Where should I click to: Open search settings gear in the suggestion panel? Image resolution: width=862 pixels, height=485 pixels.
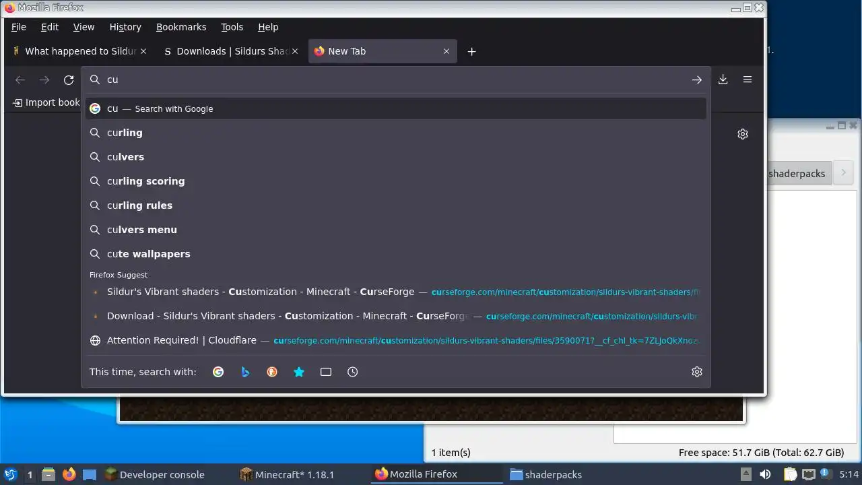[696, 372]
